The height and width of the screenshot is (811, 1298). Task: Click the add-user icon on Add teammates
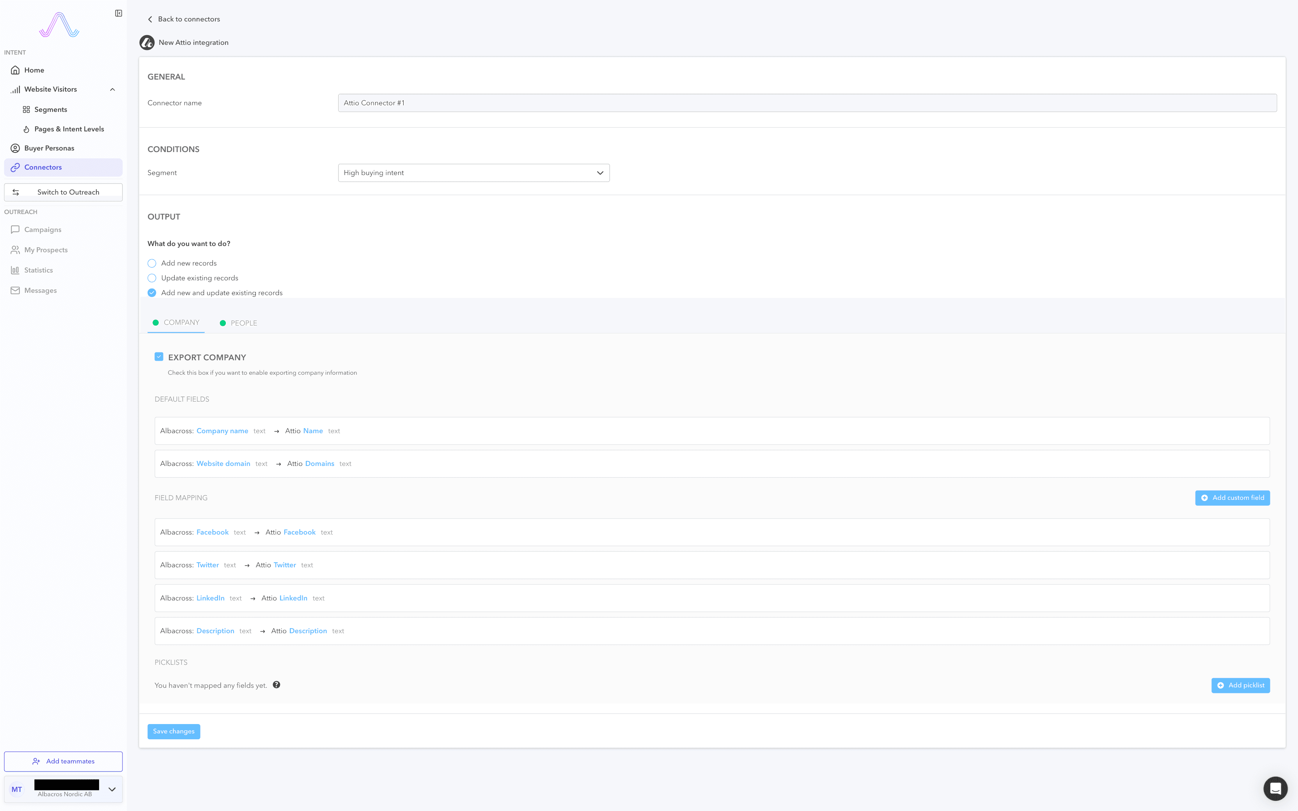(x=37, y=761)
